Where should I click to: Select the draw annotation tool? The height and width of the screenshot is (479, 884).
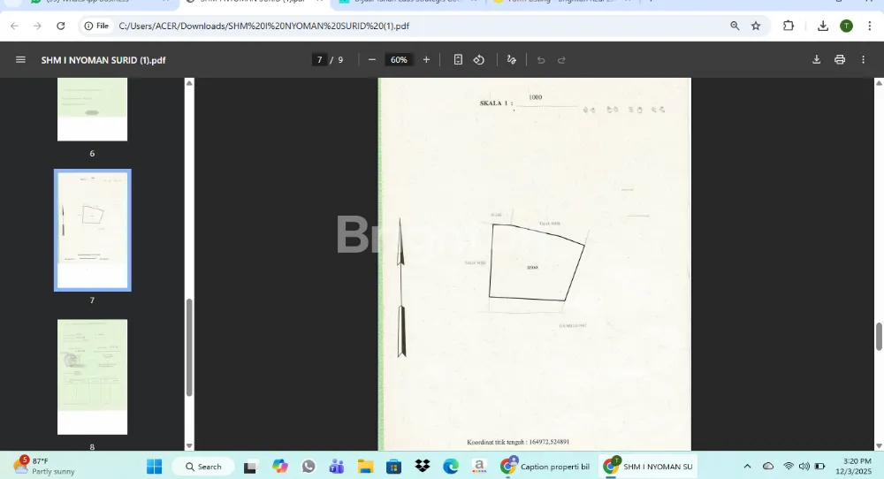tap(511, 60)
